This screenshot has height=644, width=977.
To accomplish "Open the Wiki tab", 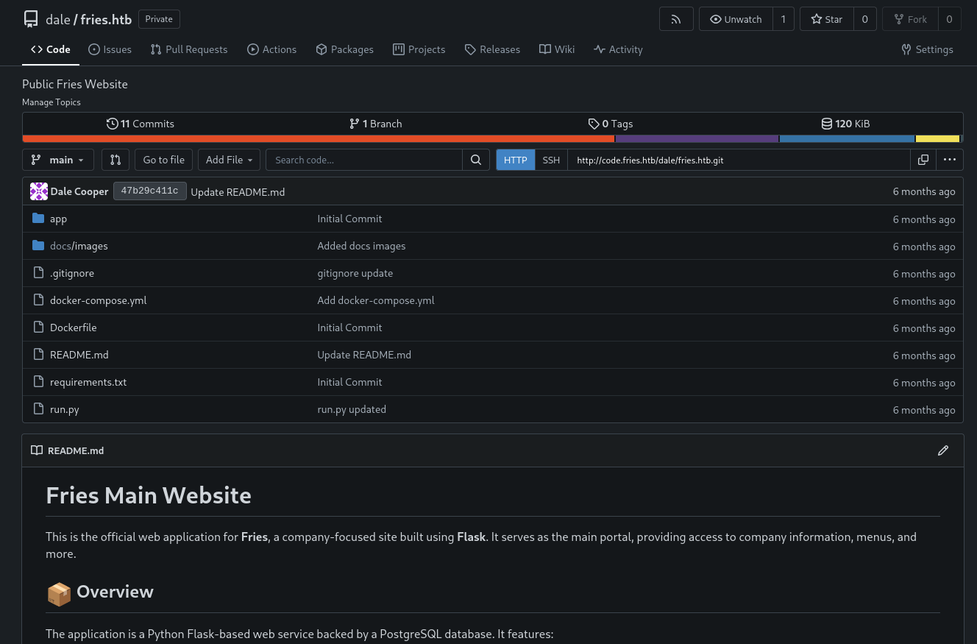I will [x=557, y=49].
